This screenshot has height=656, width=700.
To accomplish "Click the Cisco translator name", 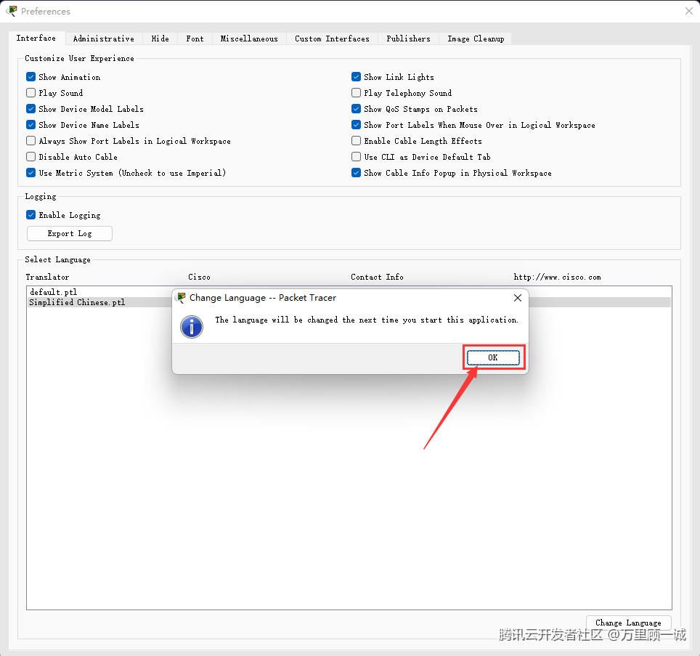I will pyautogui.click(x=199, y=277).
